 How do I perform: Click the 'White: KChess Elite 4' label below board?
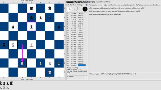27,79
